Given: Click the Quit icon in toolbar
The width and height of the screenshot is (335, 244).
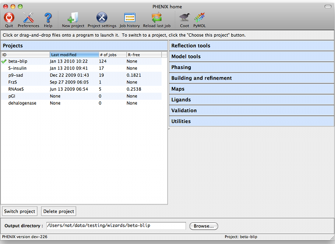Looking at the screenshot, I should pos(8,18).
